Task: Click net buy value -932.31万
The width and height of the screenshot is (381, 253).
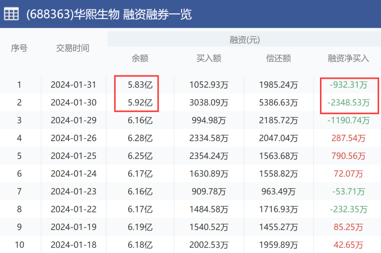Action: (x=349, y=85)
